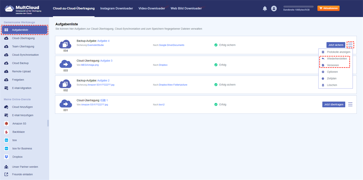Click the sidebar scrollbar handle
The image size is (363, 180).
click(x=48, y=123)
